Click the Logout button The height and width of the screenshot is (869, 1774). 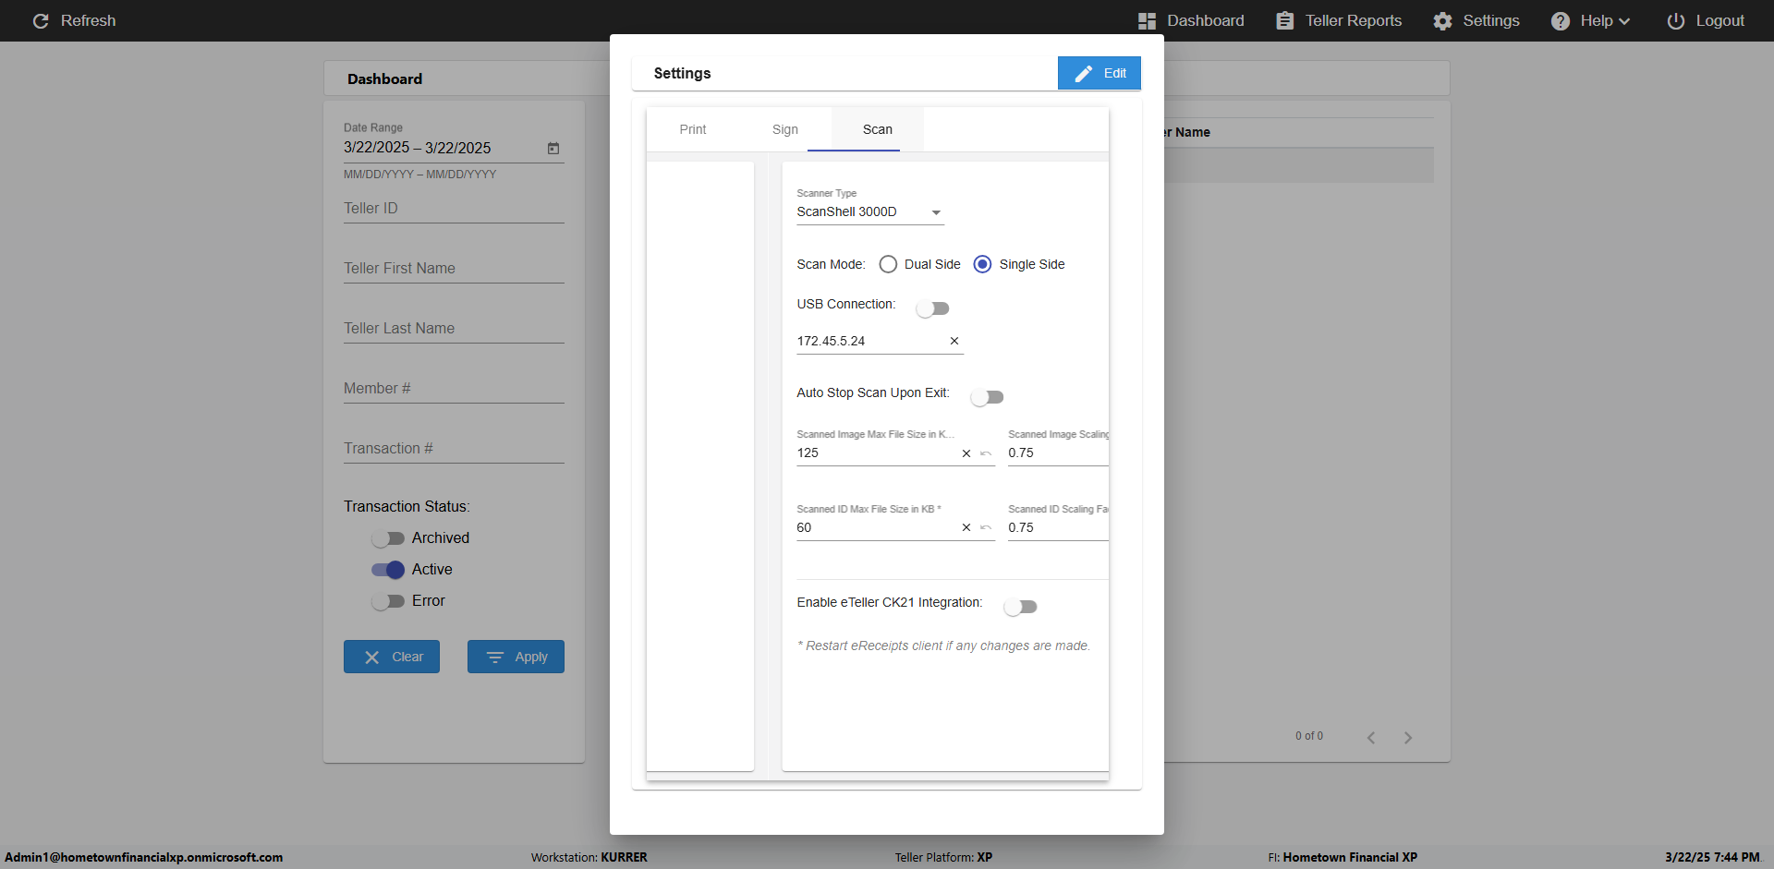click(1706, 21)
